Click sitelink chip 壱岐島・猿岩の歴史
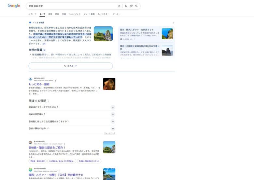The height and width of the screenshot is (180, 254). (x=37, y=161)
